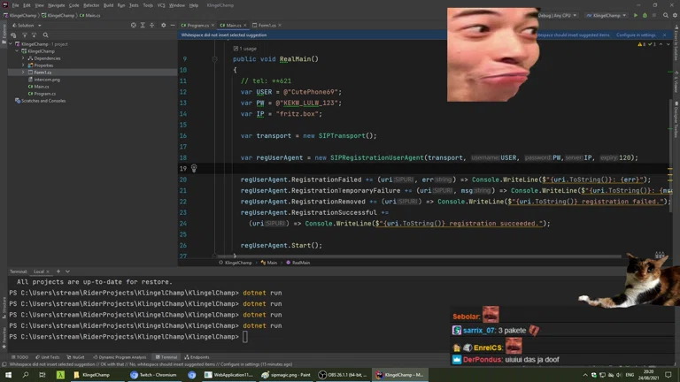Open Windows search on taskbar
The height and width of the screenshot is (382, 680).
[x=25, y=375]
